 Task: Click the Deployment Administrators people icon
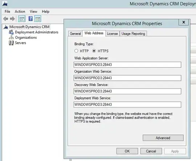[x=11, y=32]
